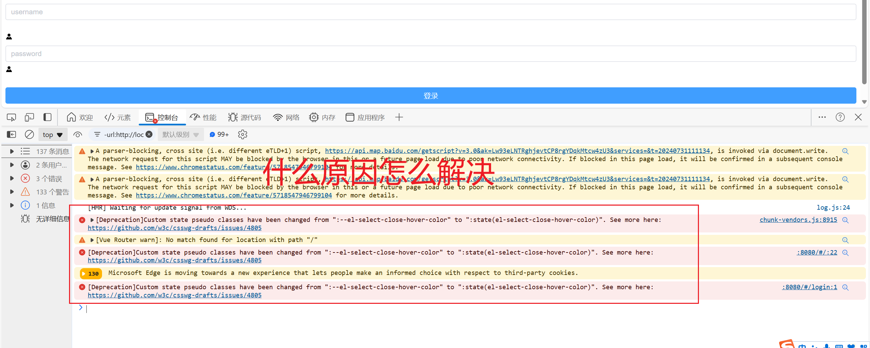This screenshot has width=870, height=348.
Task: Click the red error icon on :8080/#/login:1 message
Action: tap(82, 287)
